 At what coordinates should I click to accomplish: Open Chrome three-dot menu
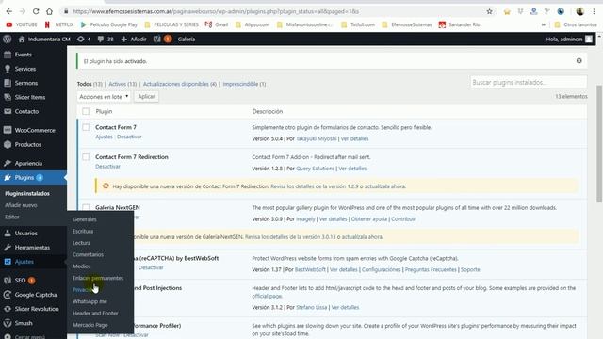pyautogui.click(x=594, y=11)
